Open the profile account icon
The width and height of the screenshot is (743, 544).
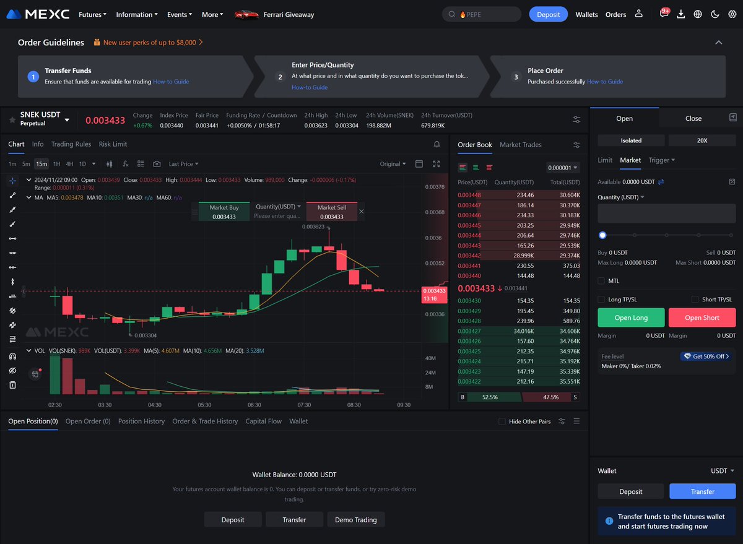[639, 14]
